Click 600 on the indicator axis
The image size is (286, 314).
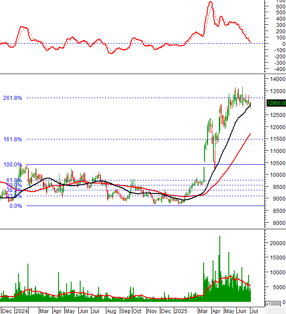pyautogui.click(x=281, y=6)
